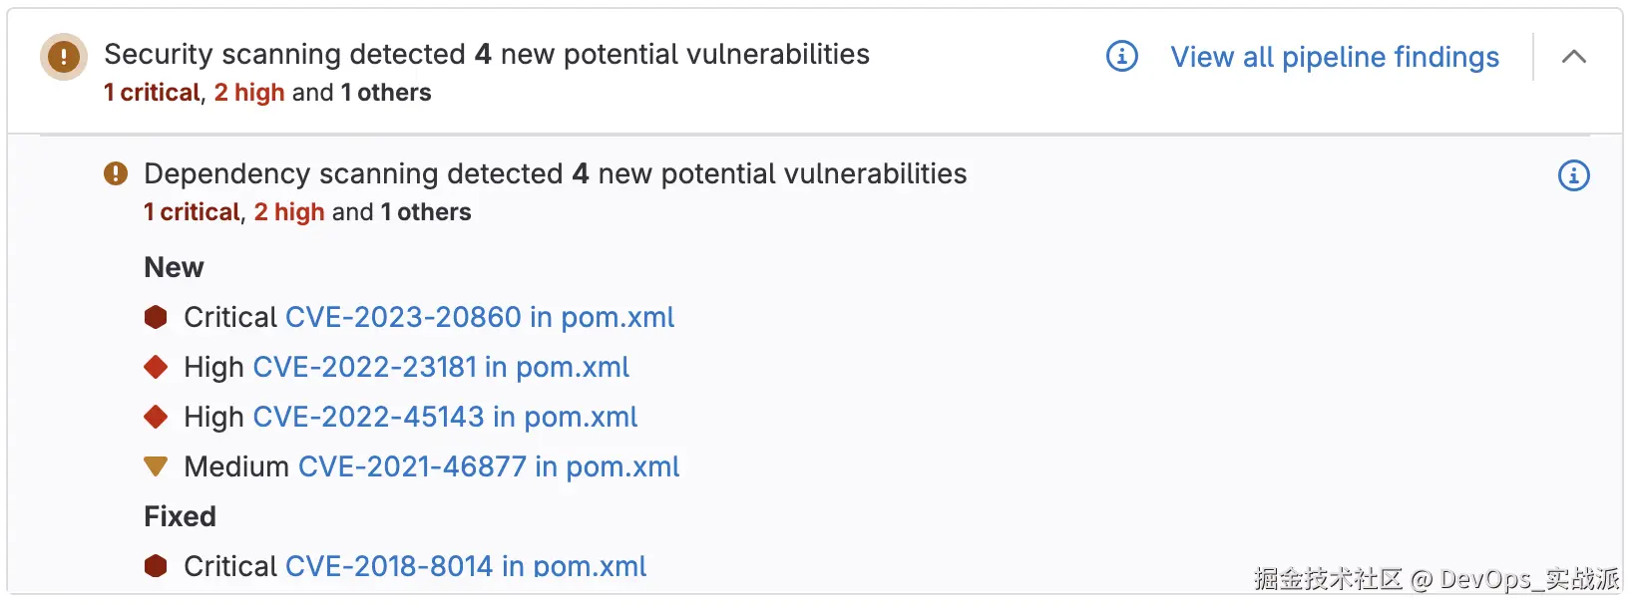The height and width of the screenshot is (612, 1638).
Task: Click the Security scanning detected vulnerabilities heading
Action: [486, 54]
